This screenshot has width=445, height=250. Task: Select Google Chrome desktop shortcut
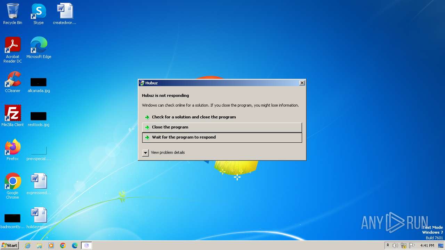coord(13,186)
